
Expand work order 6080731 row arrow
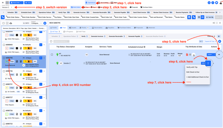coord(44,84)
